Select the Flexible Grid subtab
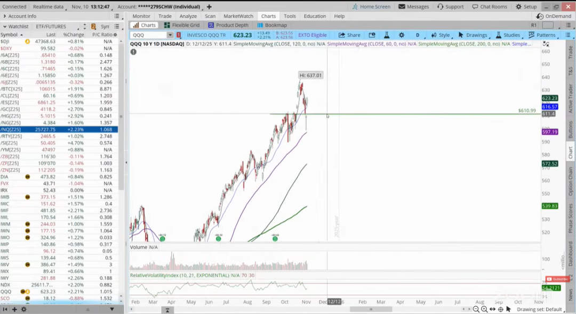The height and width of the screenshot is (314, 576). point(182,25)
